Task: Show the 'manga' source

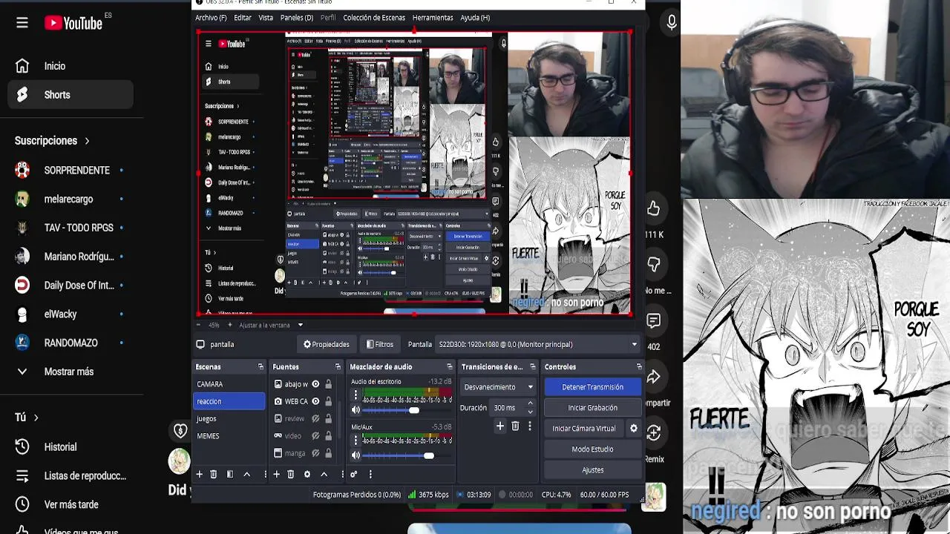Action: point(315,452)
